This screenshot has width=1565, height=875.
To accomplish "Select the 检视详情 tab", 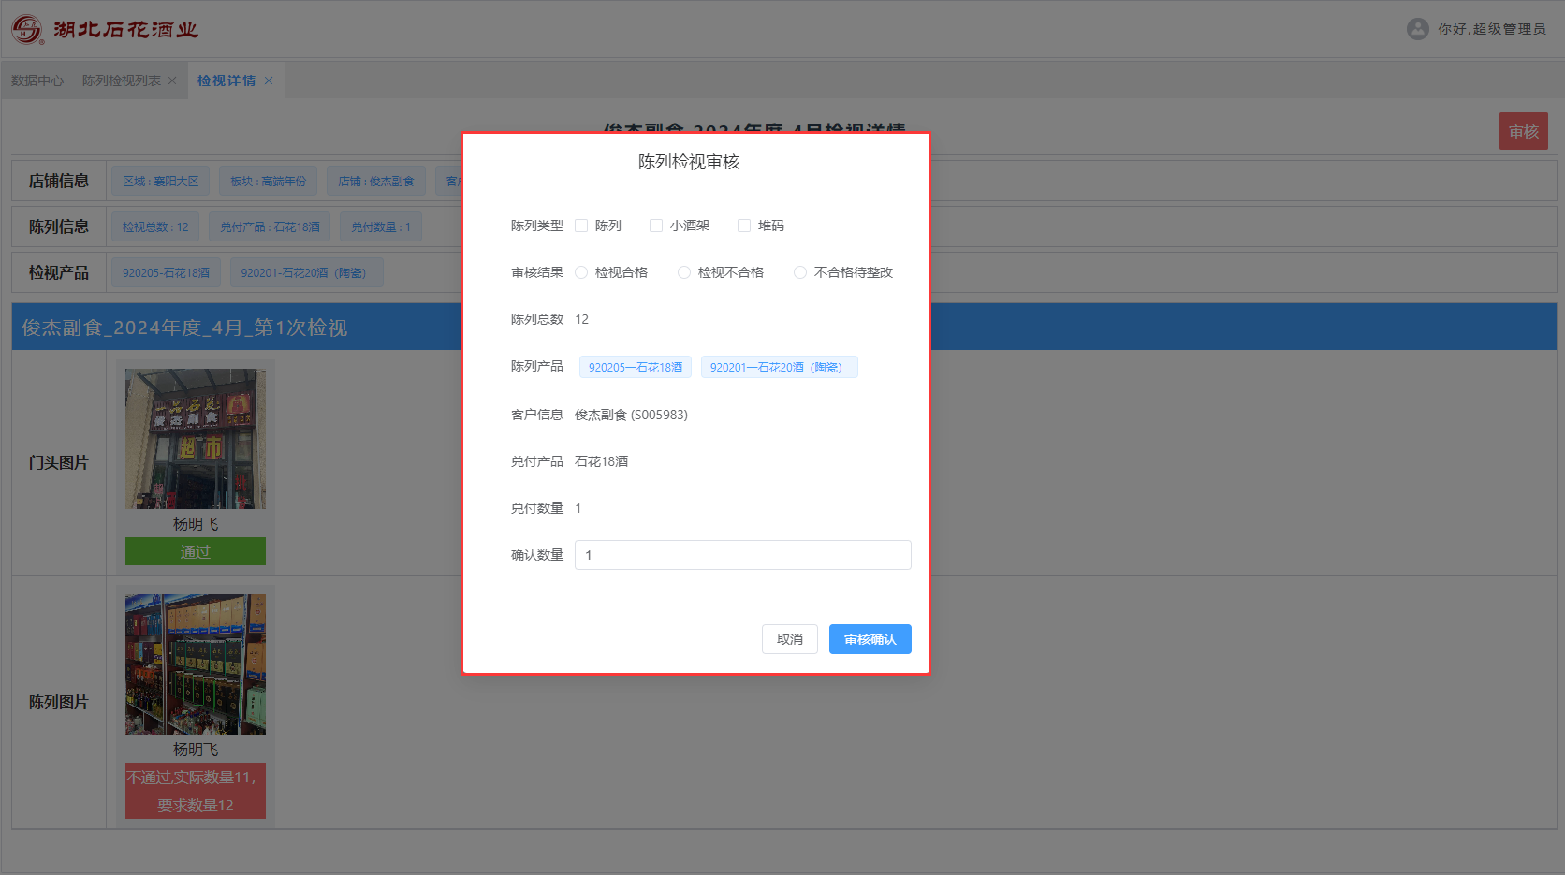I will (227, 80).
